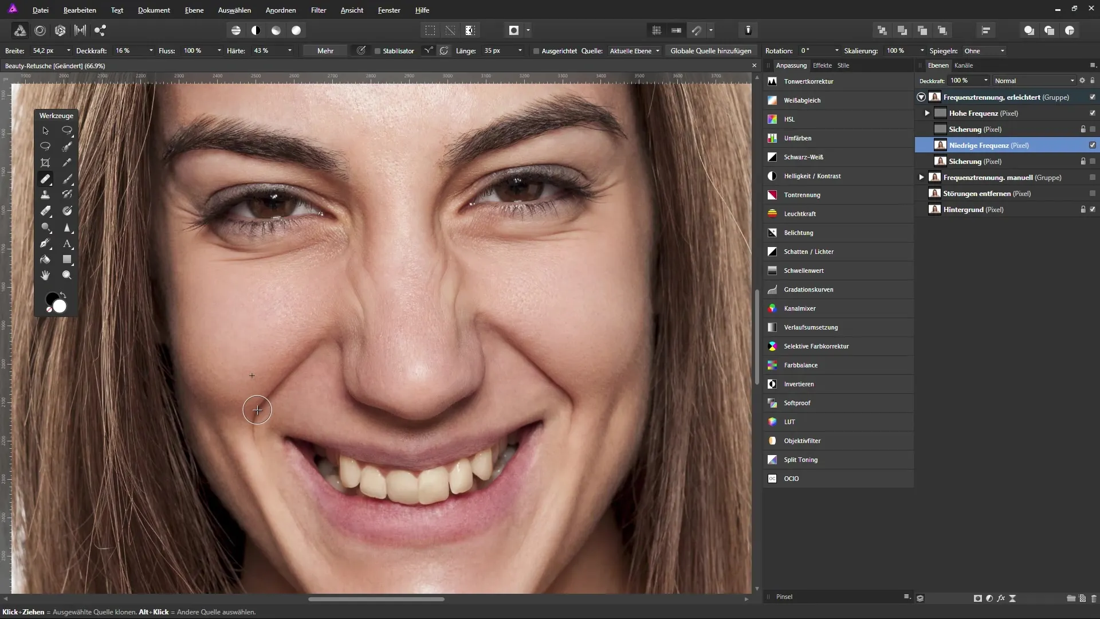Screen dimensions: 1100x619
Task: Select the Clone stamp tool
Action: click(45, 195)
